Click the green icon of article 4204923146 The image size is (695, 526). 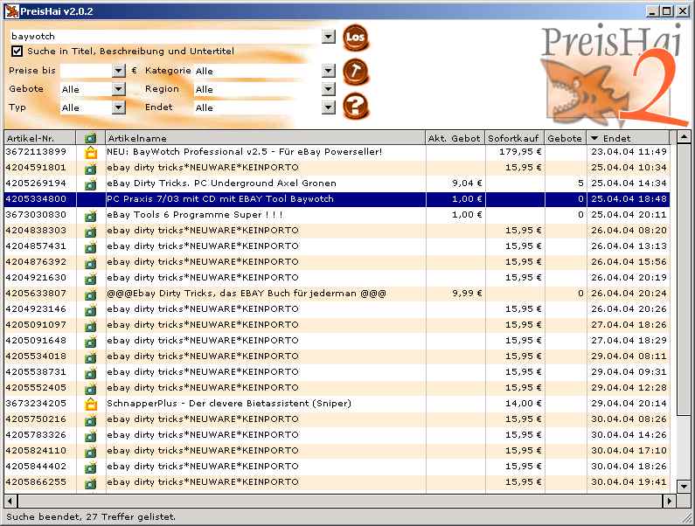tap(91, 309)
